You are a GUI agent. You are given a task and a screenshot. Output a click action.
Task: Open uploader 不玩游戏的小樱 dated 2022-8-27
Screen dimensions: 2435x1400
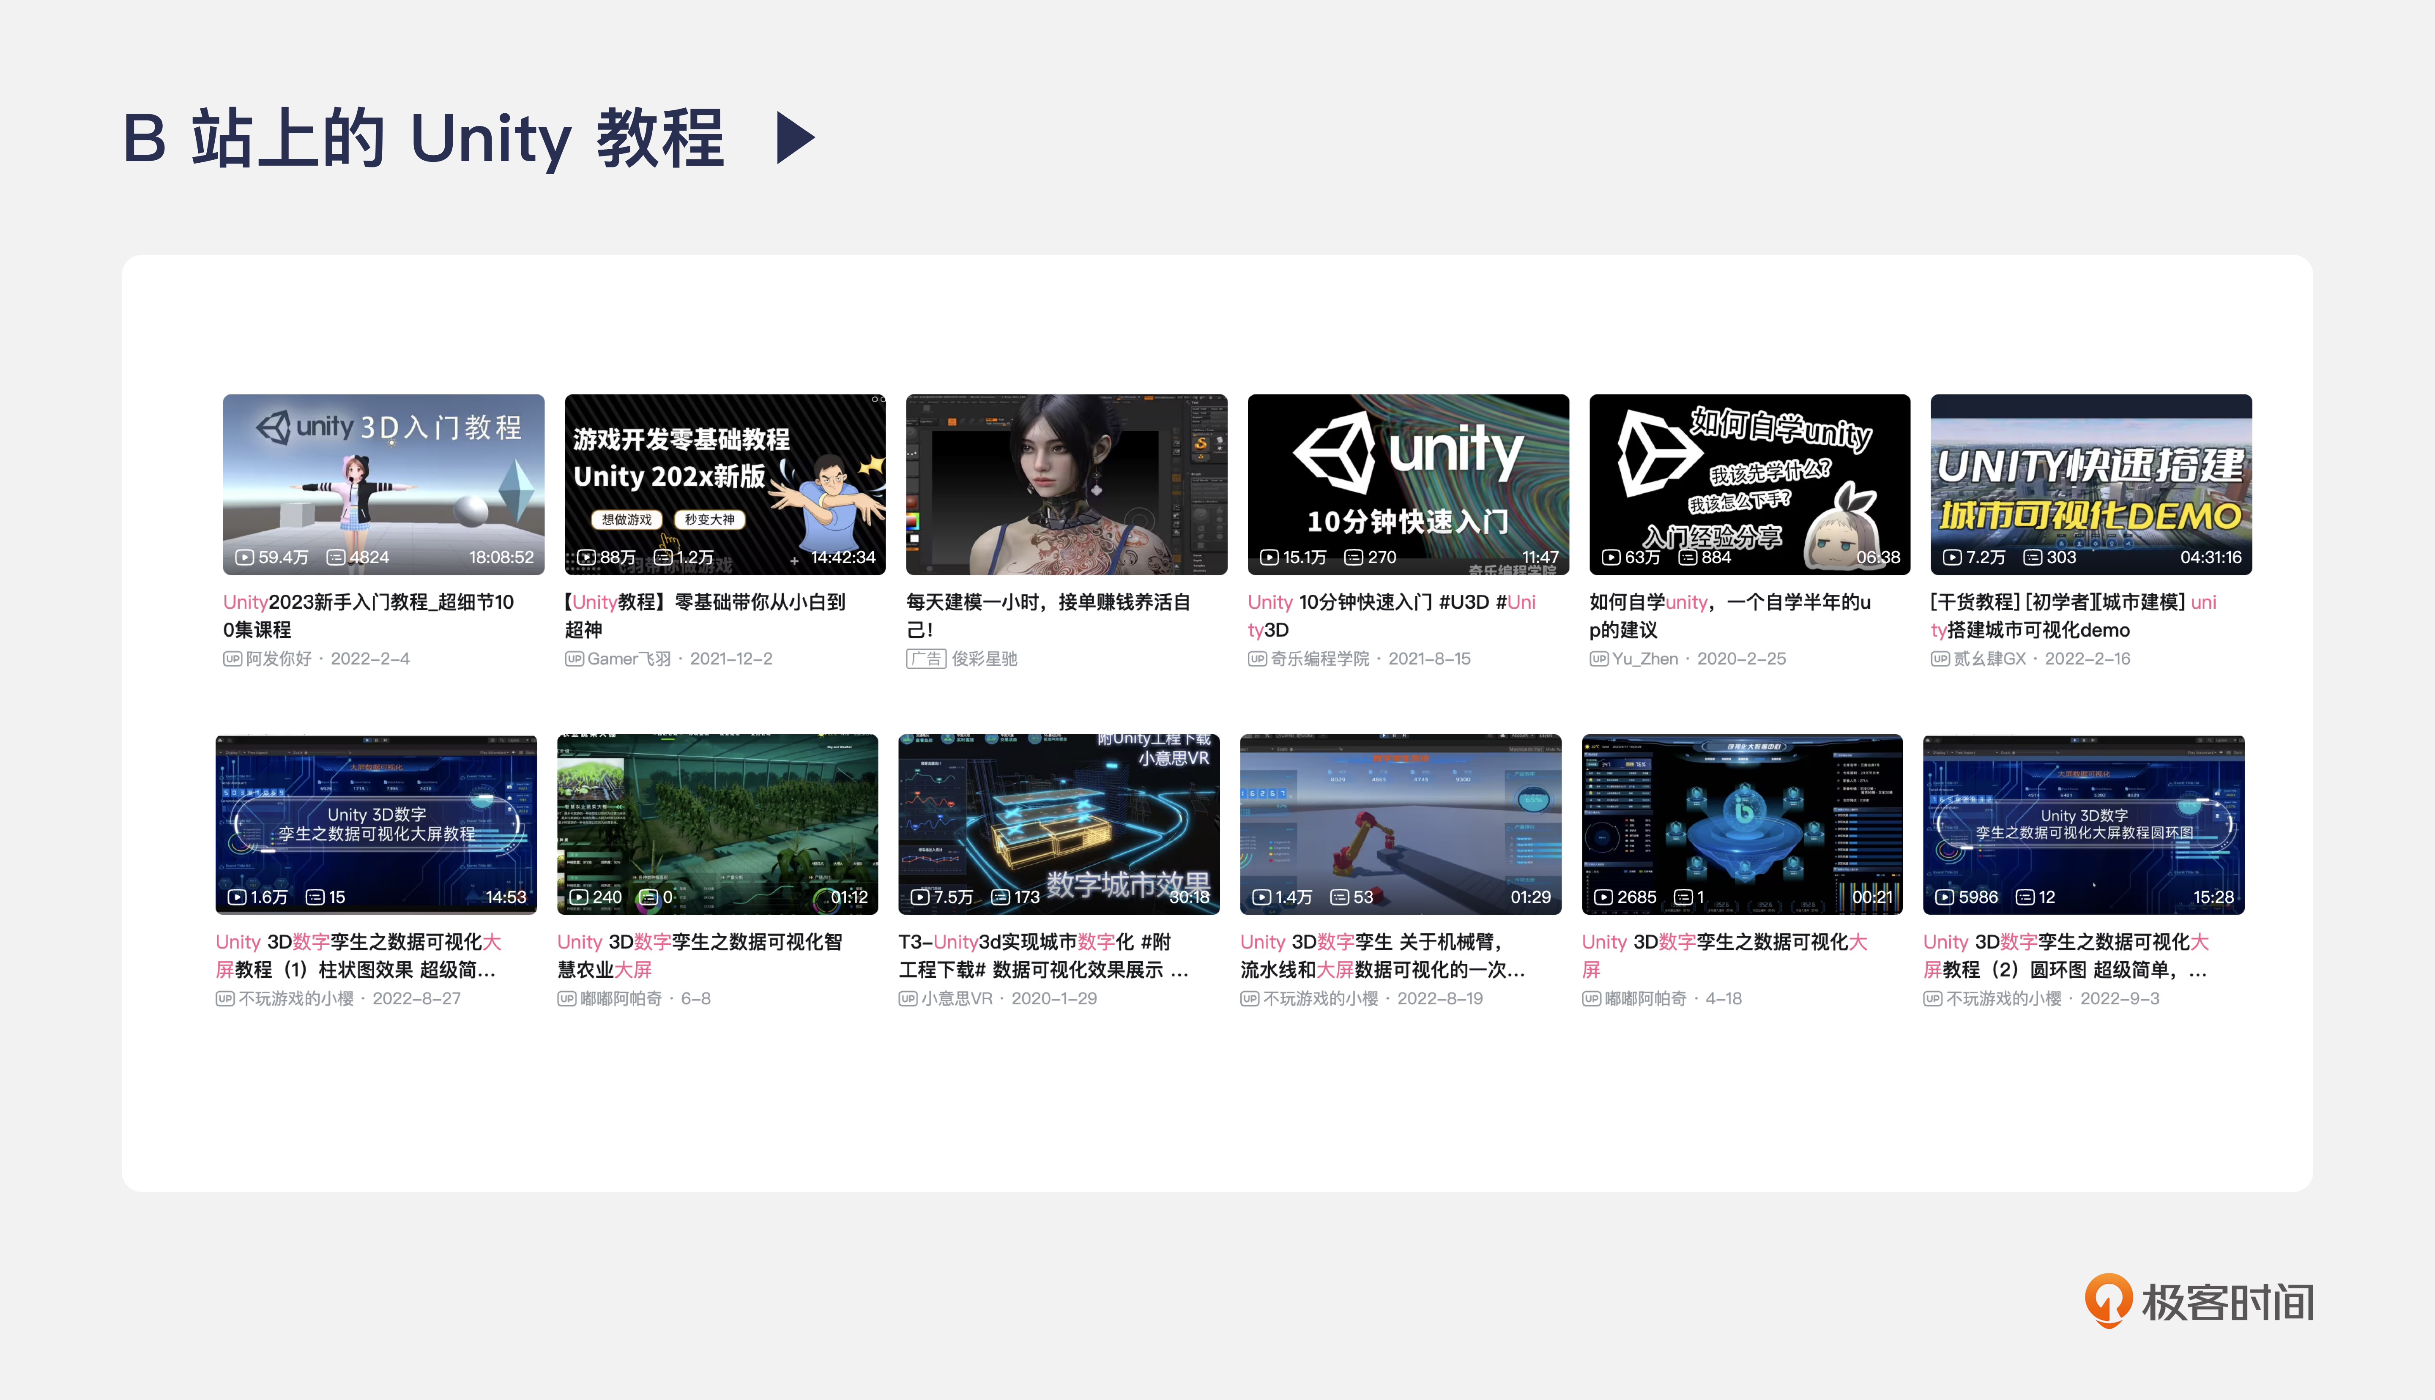[296, 998]
